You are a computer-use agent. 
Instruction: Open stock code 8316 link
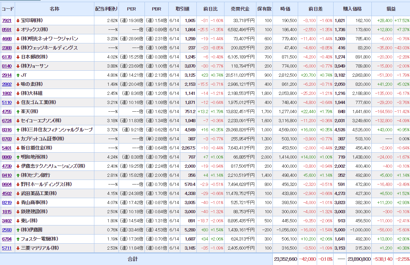pos(7,130)
